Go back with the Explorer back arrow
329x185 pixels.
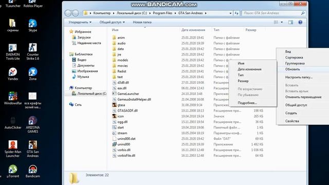click(x=68, y=13)
